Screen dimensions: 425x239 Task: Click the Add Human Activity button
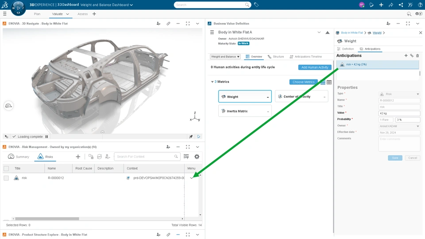(315, 67)
